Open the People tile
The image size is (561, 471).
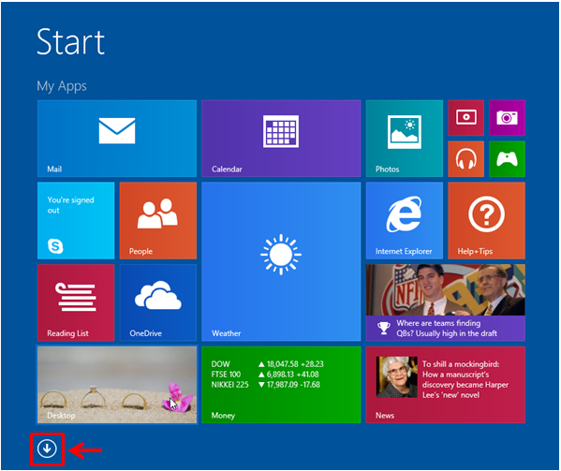[158, 221]
